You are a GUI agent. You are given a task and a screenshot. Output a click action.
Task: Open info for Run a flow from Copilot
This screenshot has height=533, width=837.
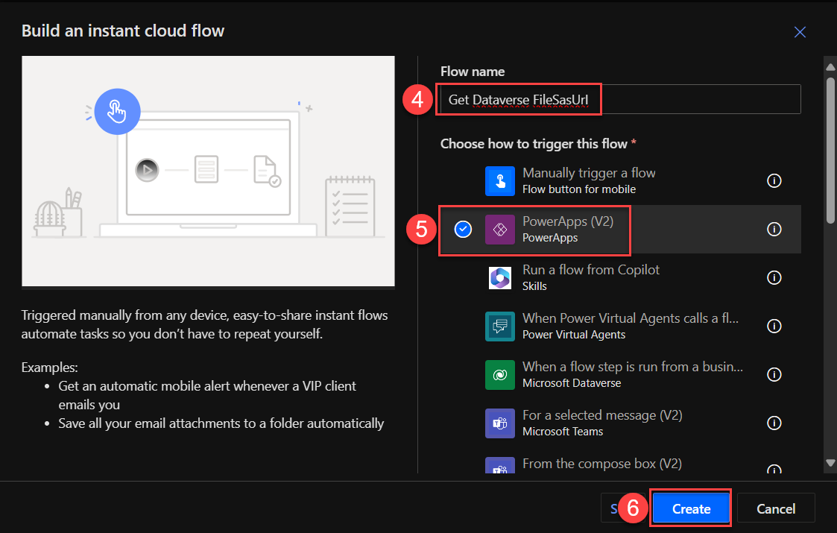(774, 277)
